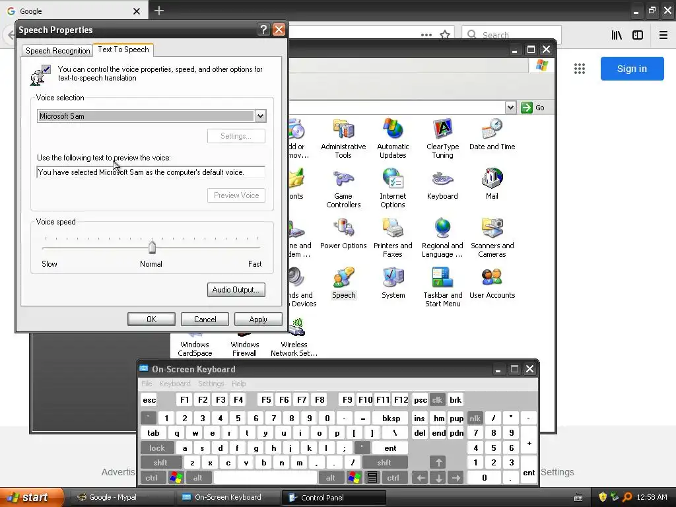
Task: Toggle left shft key on On-Screen Keyboard
Action: pyautogui.click(x=160, y=463)
